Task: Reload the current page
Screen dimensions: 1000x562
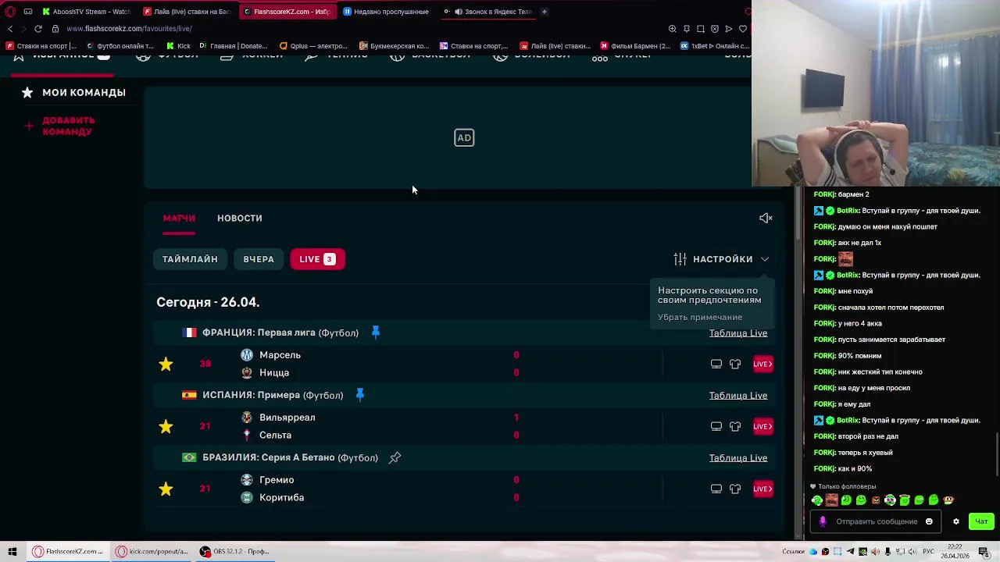Action: click(x=37, y=29)
